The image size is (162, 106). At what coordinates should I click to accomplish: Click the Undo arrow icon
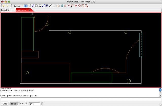[4, 6]
